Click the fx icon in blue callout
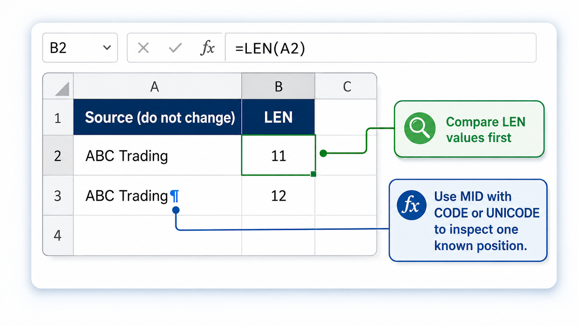This screenshot has height=326, width=579. click(411, 205)
